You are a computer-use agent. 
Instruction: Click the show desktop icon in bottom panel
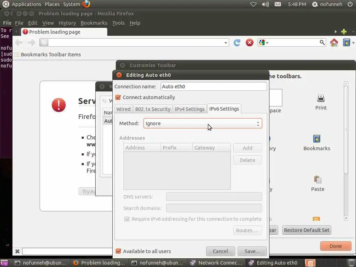click(4, 263)
